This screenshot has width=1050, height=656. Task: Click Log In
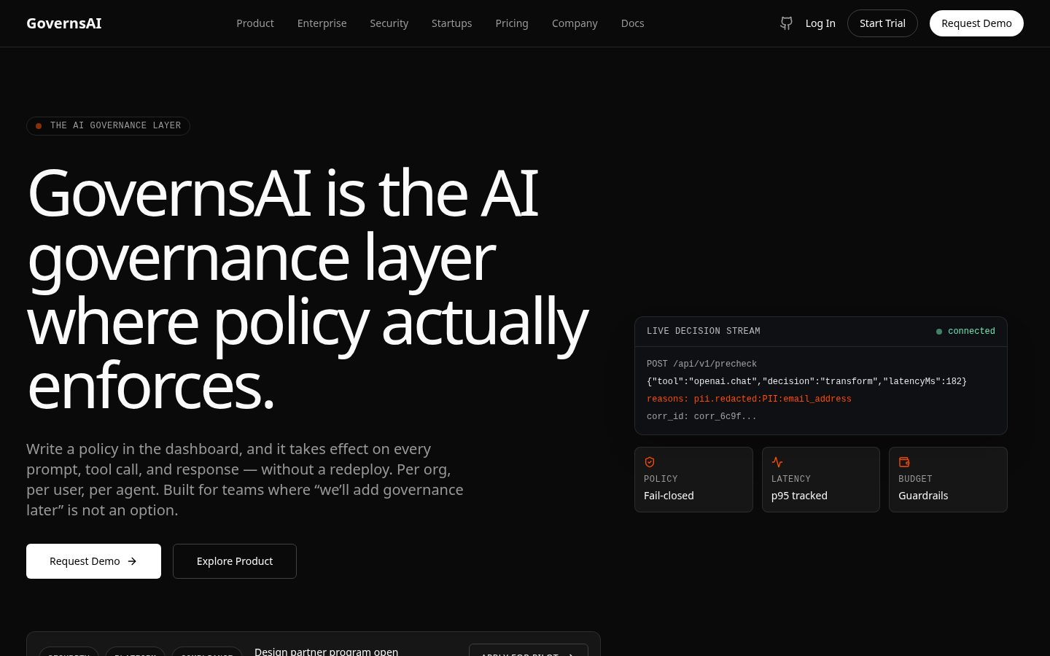point(820,23)
